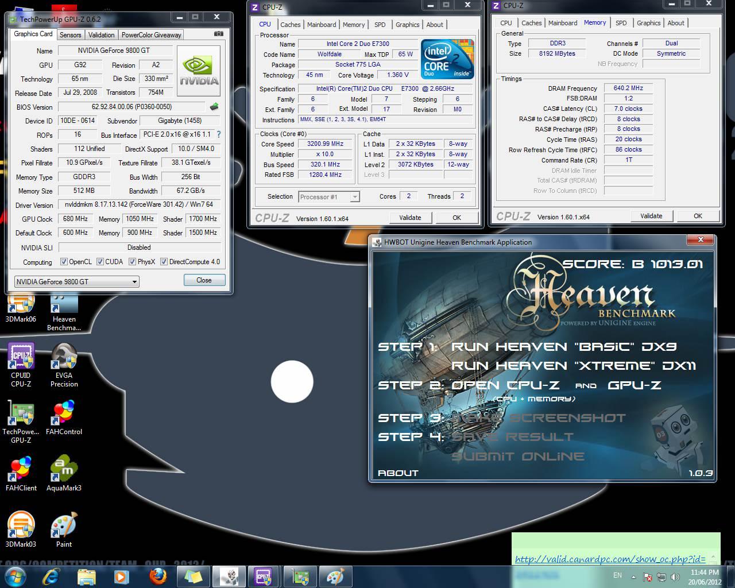Select the Graphics Card tab in GPU-Z
Image resolution: width=735 pixels, height=588 pixels.
click(x=33, y=34)
